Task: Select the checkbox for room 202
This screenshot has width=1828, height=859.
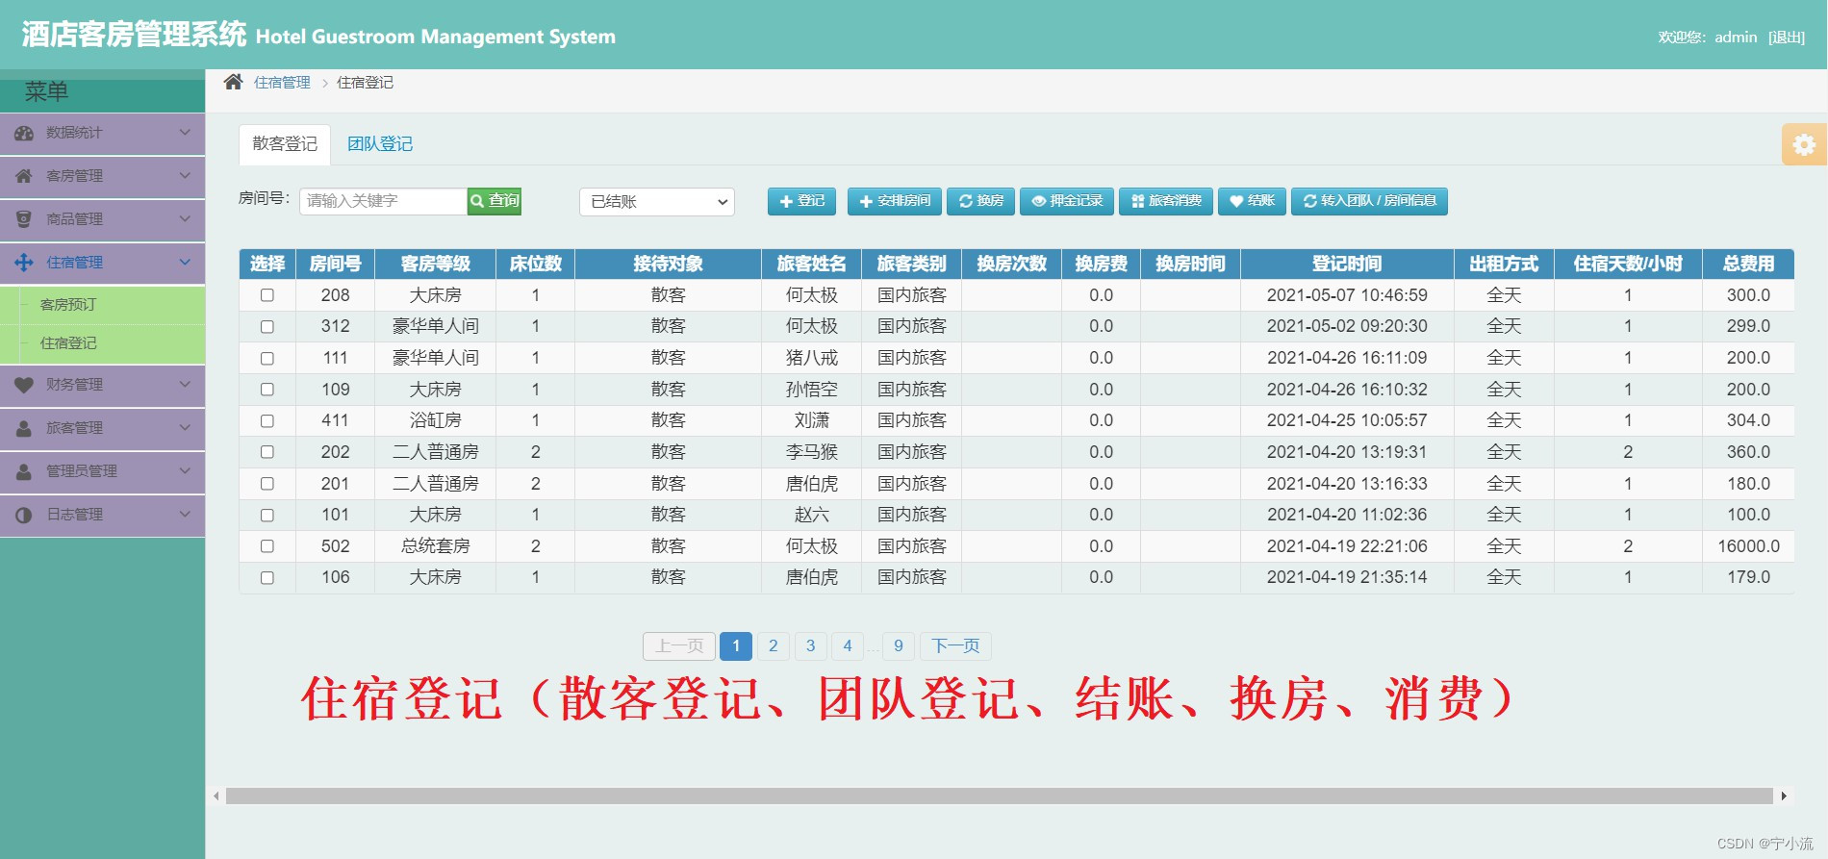Action: coord(267,452)
